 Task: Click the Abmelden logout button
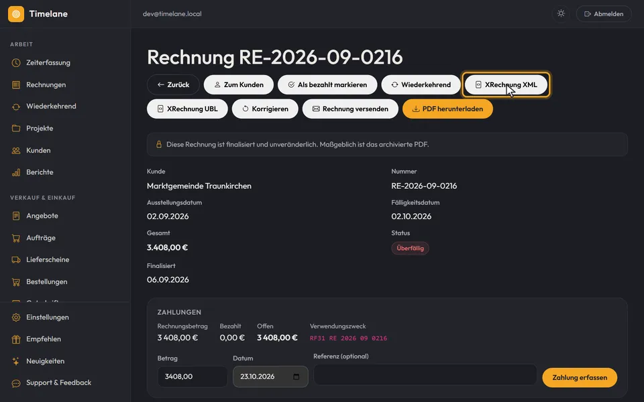[604, 14]
